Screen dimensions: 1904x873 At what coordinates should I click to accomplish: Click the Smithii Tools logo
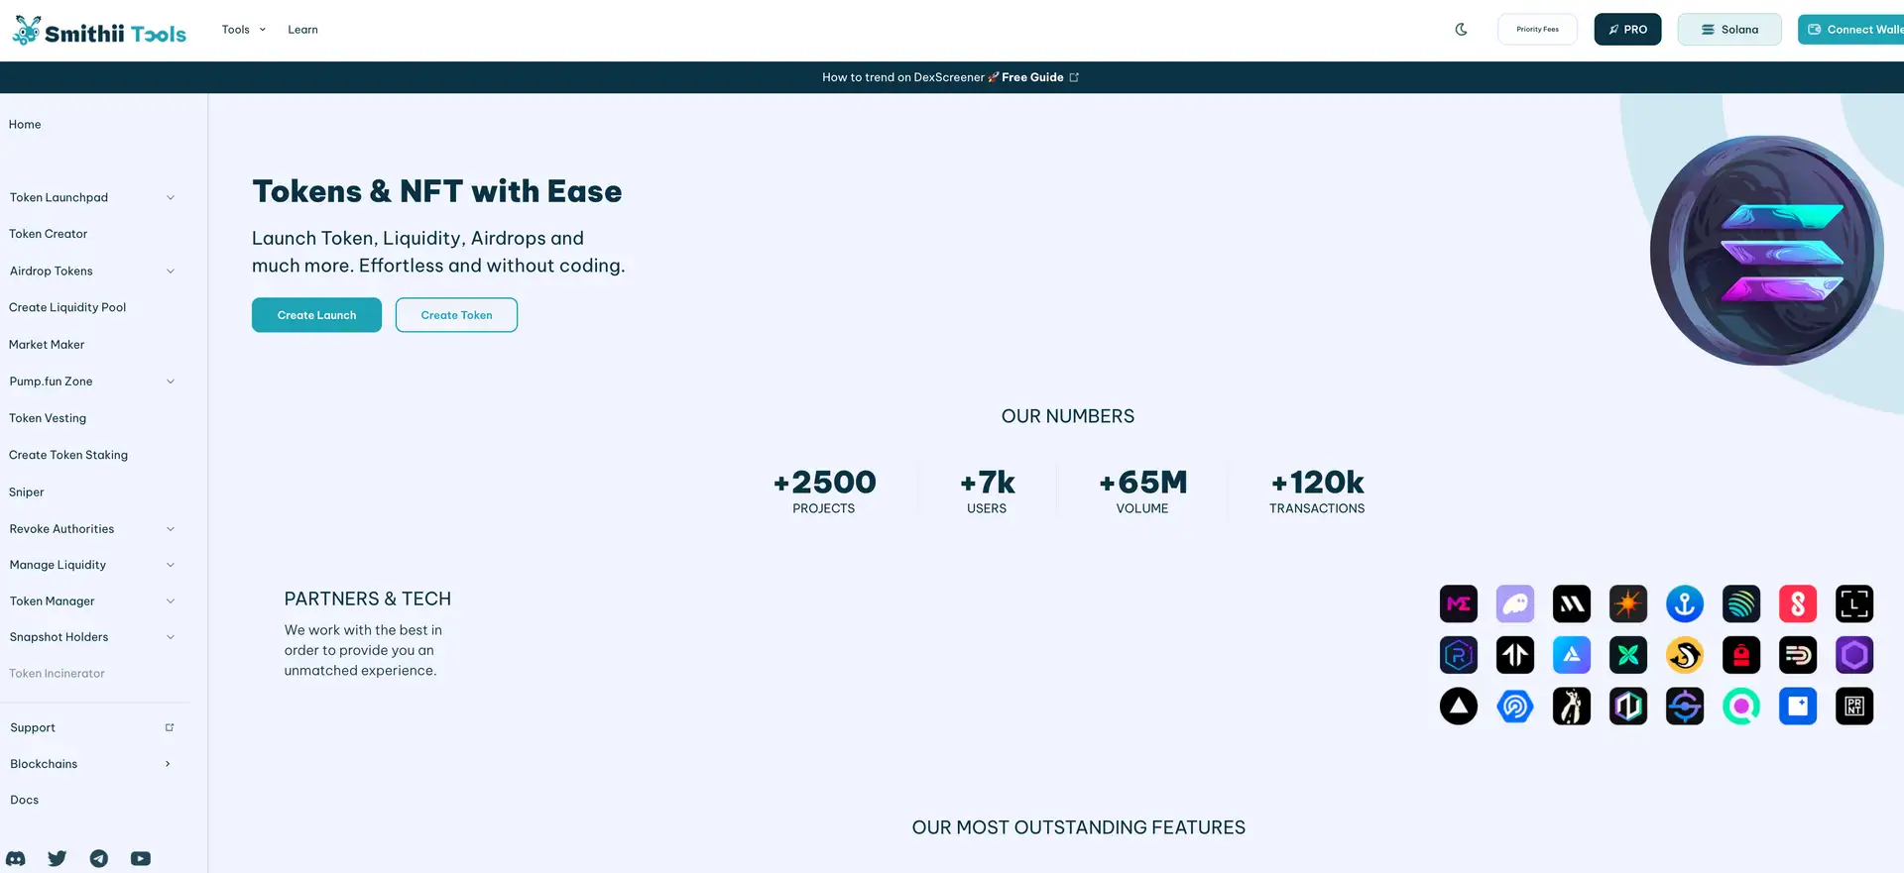pos(99,32)
